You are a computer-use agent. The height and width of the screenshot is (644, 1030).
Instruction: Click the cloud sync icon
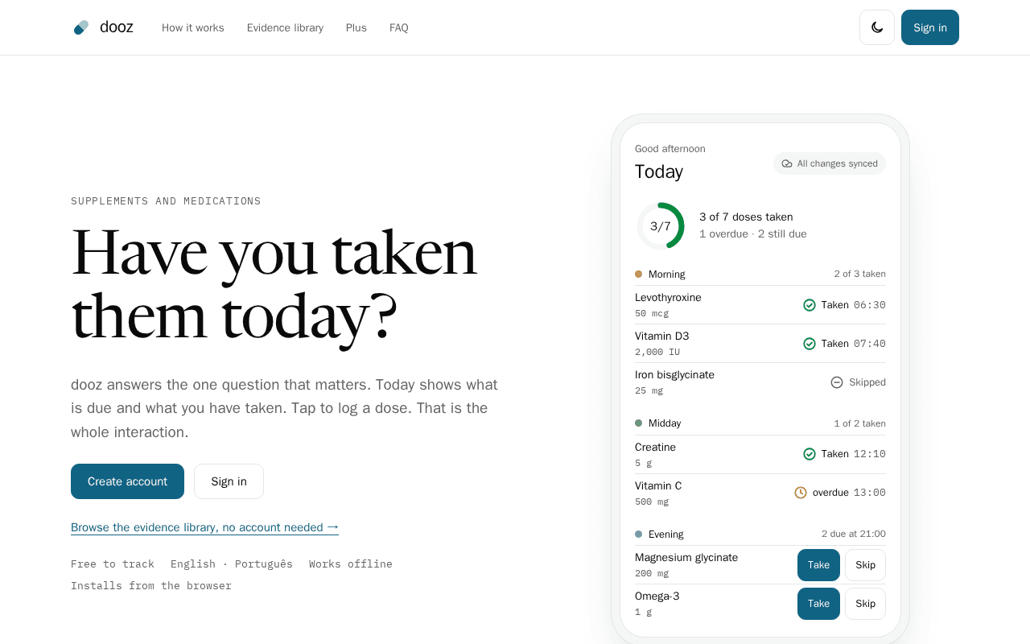(x=787, y=163)
